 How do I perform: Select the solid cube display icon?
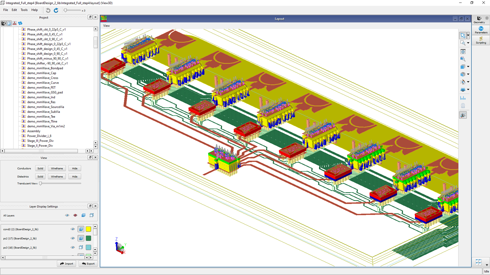point(463,66)
